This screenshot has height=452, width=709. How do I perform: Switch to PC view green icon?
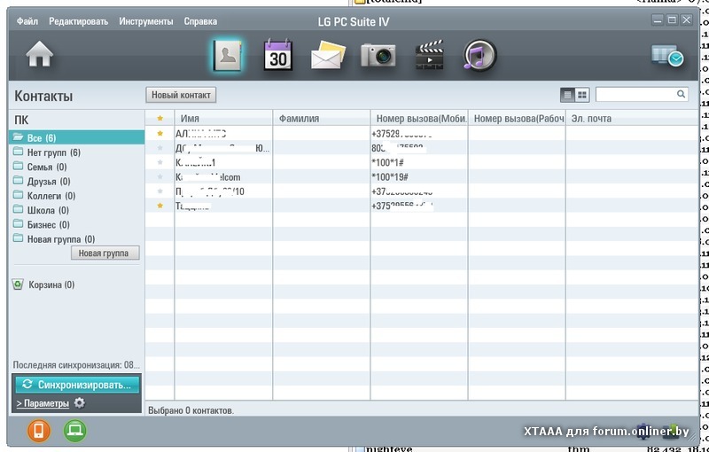pyautogui.click(x=74, y=431)
